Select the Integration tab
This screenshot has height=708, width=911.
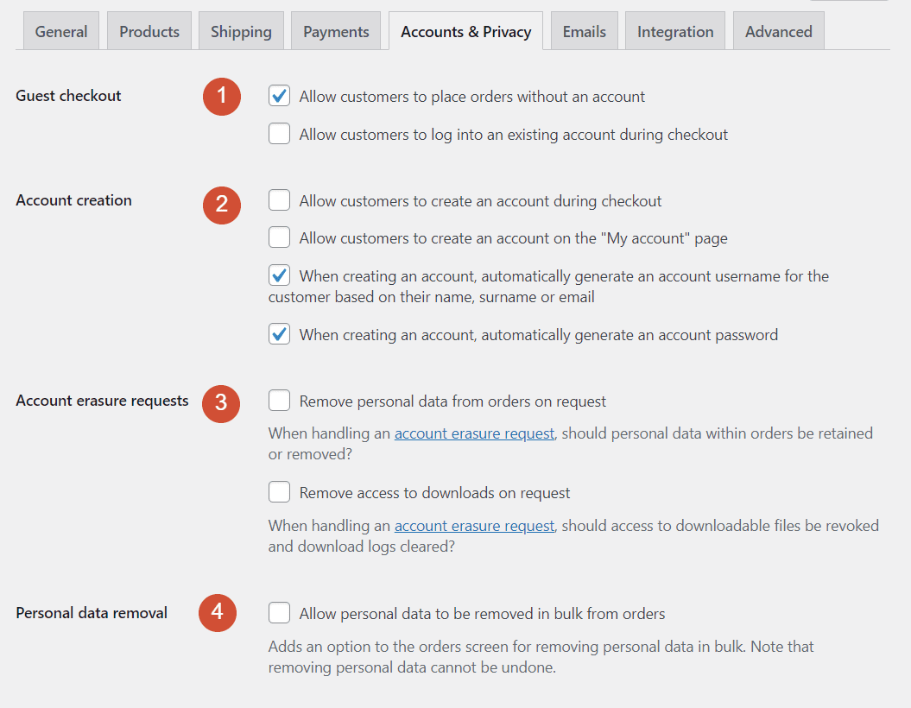[674, 30]
